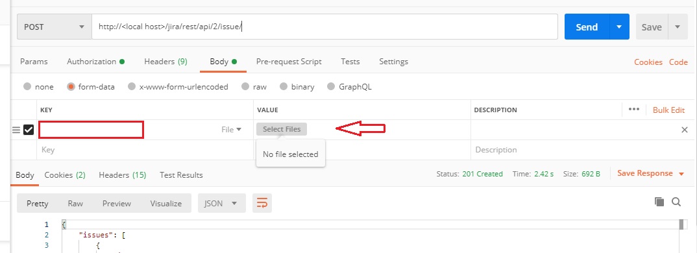
Task: Delete the form-data row with X
Action: coord(685,130)
